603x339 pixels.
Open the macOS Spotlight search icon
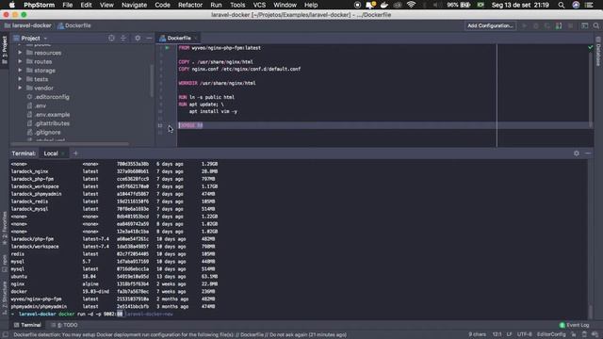[x=562, y=5]
